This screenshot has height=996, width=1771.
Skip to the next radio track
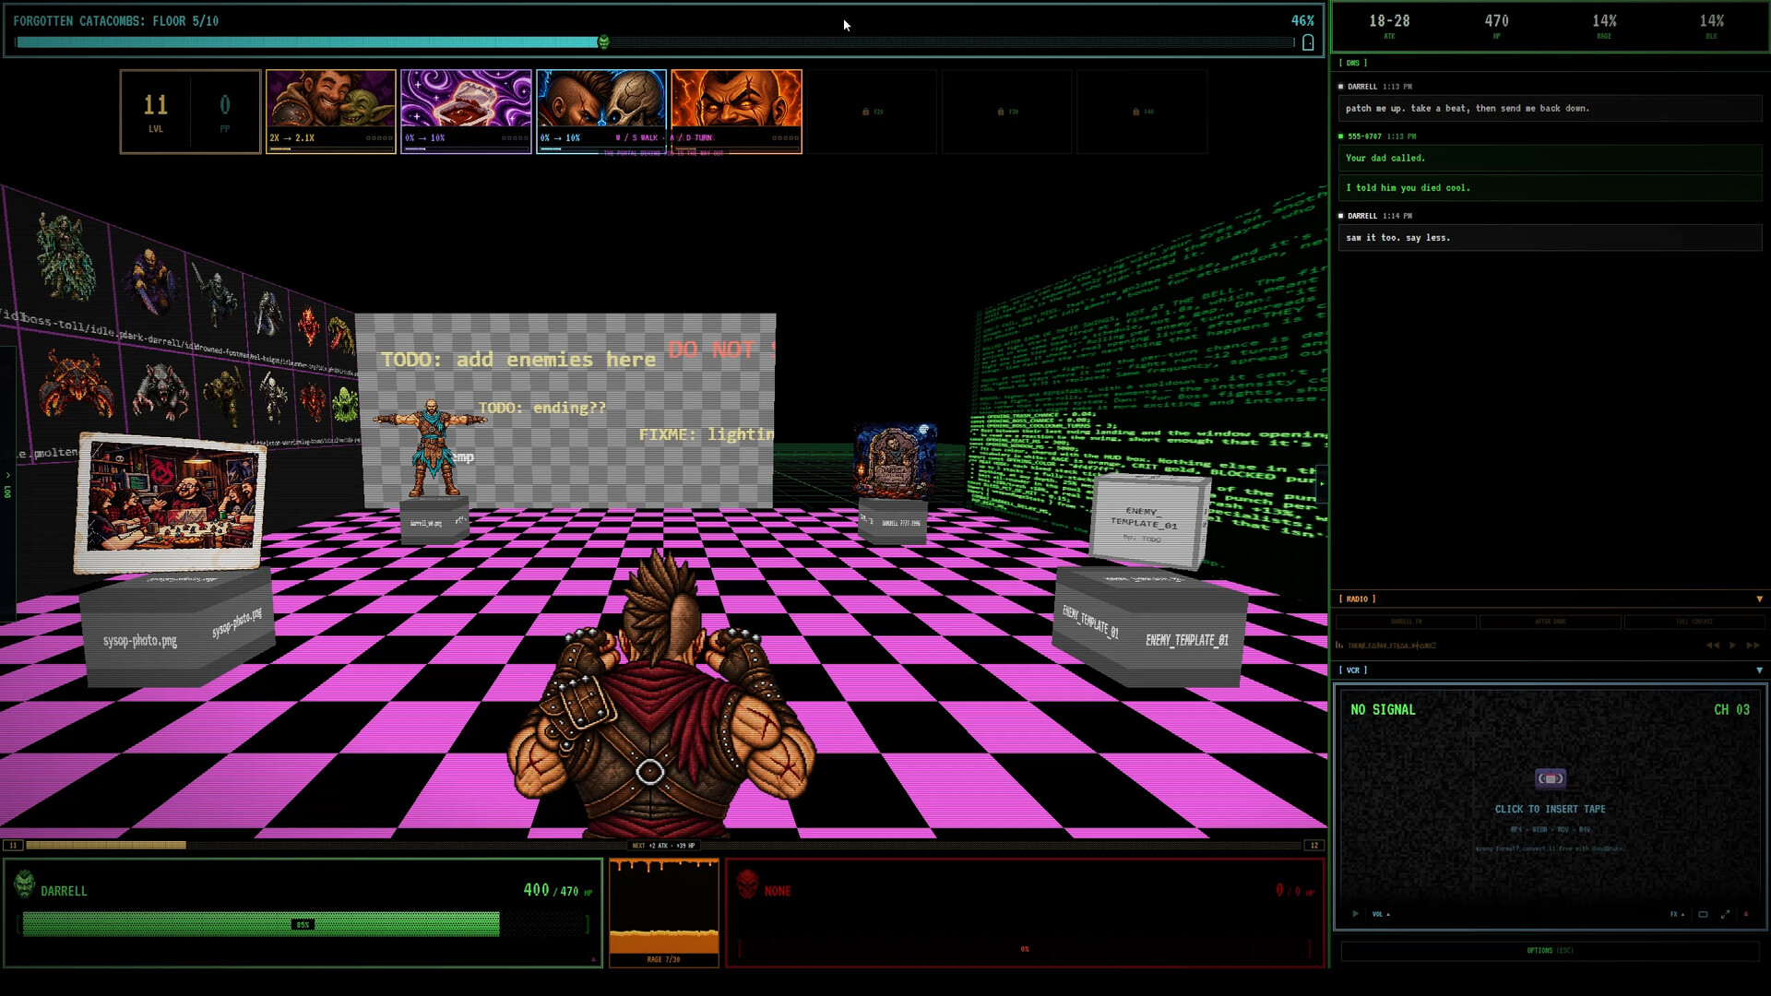tap(1753, 646)
